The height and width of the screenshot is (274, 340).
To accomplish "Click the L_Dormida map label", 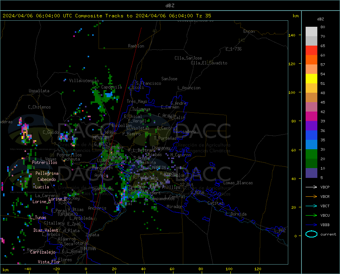I will point(236,214).
